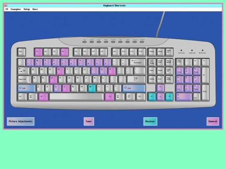Click the Wake Up key
Viewport: 226px width, 169px height.
169,52
